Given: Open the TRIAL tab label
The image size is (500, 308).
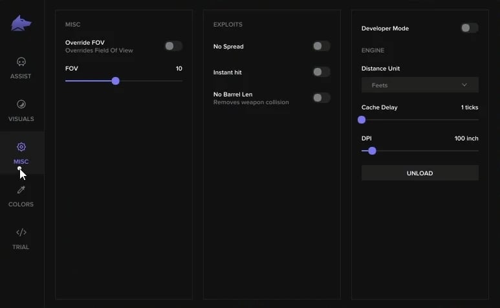Looking at the screenshot, I should [21, 247].
